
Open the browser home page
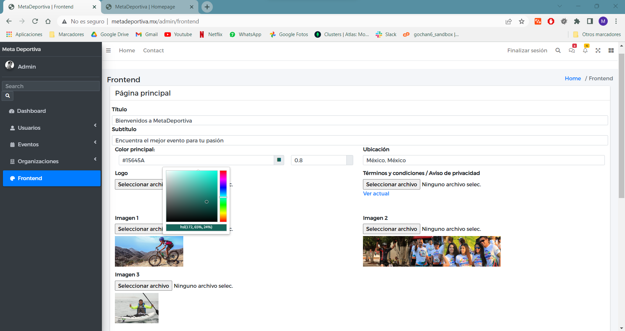point(48,21)
